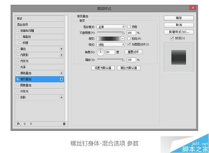Click the style preview thumbnail
The image size is (209, 153).
point(179,57)
